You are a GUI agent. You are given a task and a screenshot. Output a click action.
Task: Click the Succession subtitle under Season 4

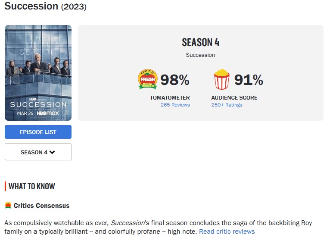pyautogui.click(x=200, y=55)
